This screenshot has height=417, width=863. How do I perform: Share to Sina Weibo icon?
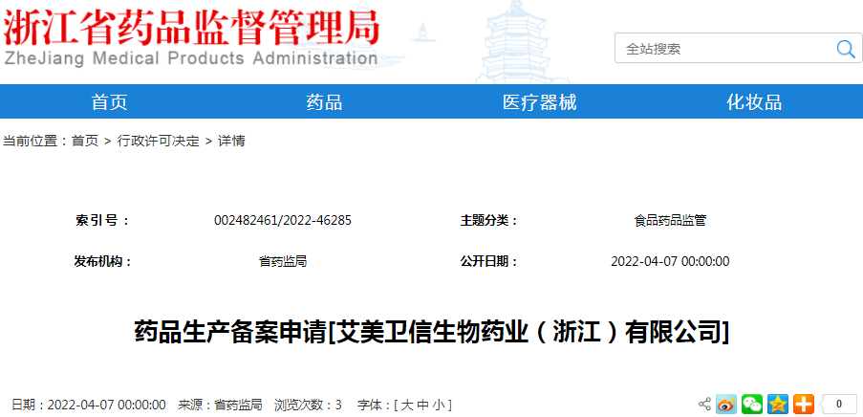[726, 405]
